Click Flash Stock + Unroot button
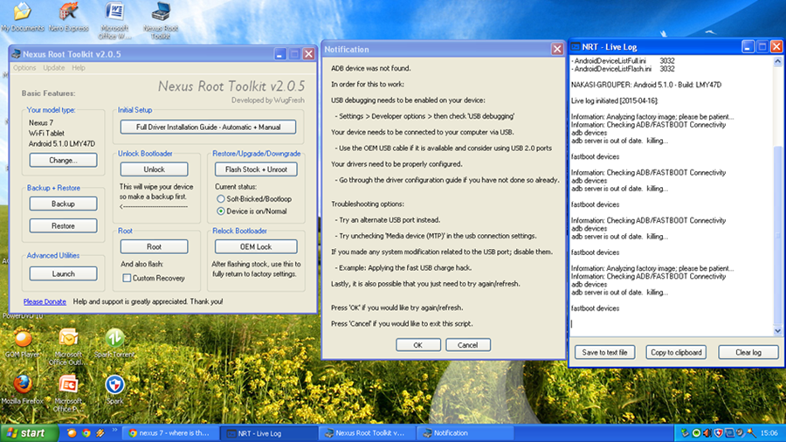Image resolution: width=786 pixels, height=442 pixels. point(256,169)
